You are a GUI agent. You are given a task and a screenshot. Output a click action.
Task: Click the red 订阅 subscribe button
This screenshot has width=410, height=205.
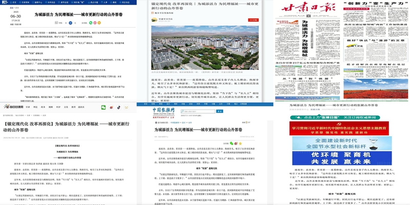point(253,20)
